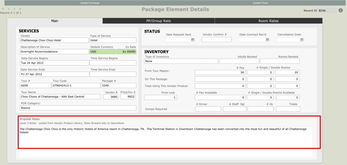Click the info icon beside Record ID
This screenshot has height=165, width=347.
(x=341, y=10)
